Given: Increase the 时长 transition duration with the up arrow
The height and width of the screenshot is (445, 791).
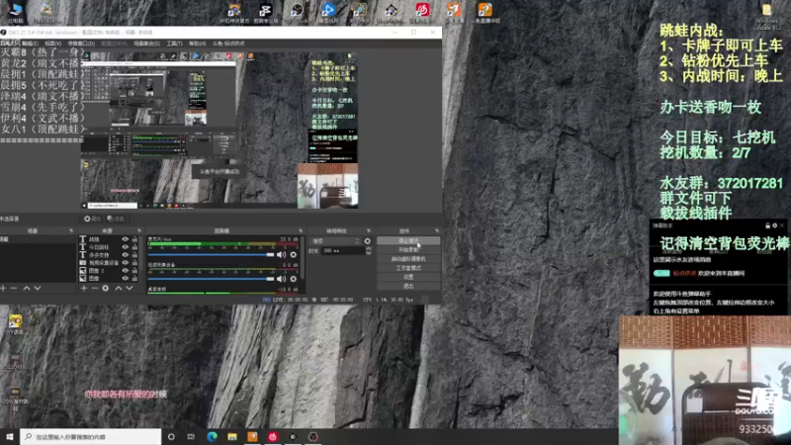Looking at the screenshot, I should pos(368,248).
